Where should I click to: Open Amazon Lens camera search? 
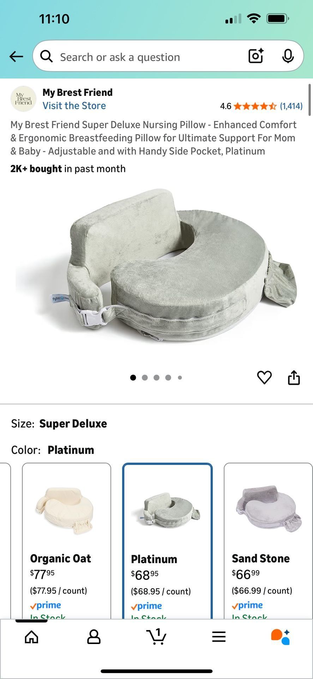pos(255,56)
